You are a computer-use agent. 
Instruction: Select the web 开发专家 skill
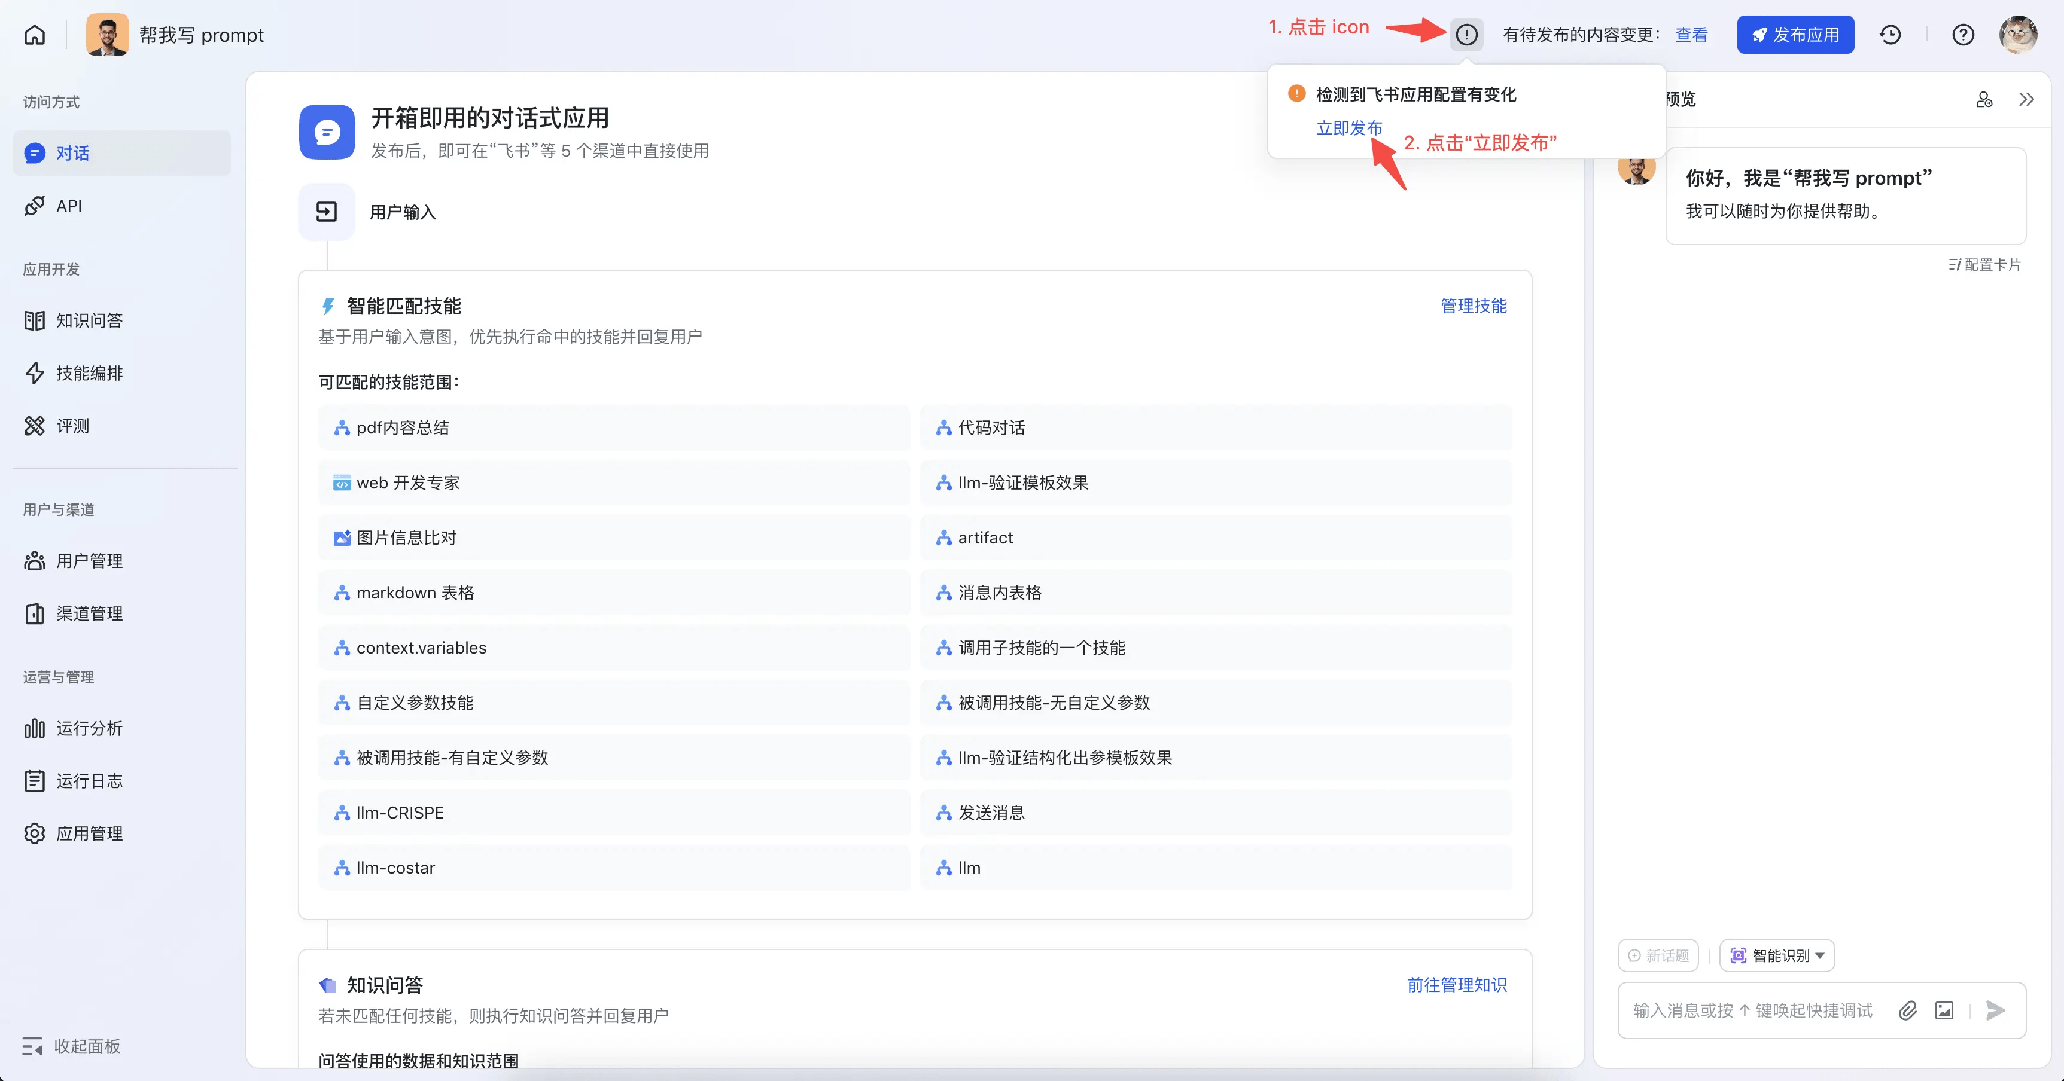614,483
